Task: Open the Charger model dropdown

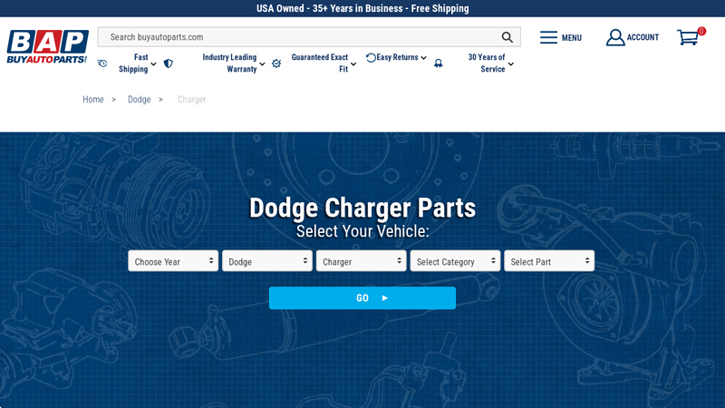Action: (361, 261)
